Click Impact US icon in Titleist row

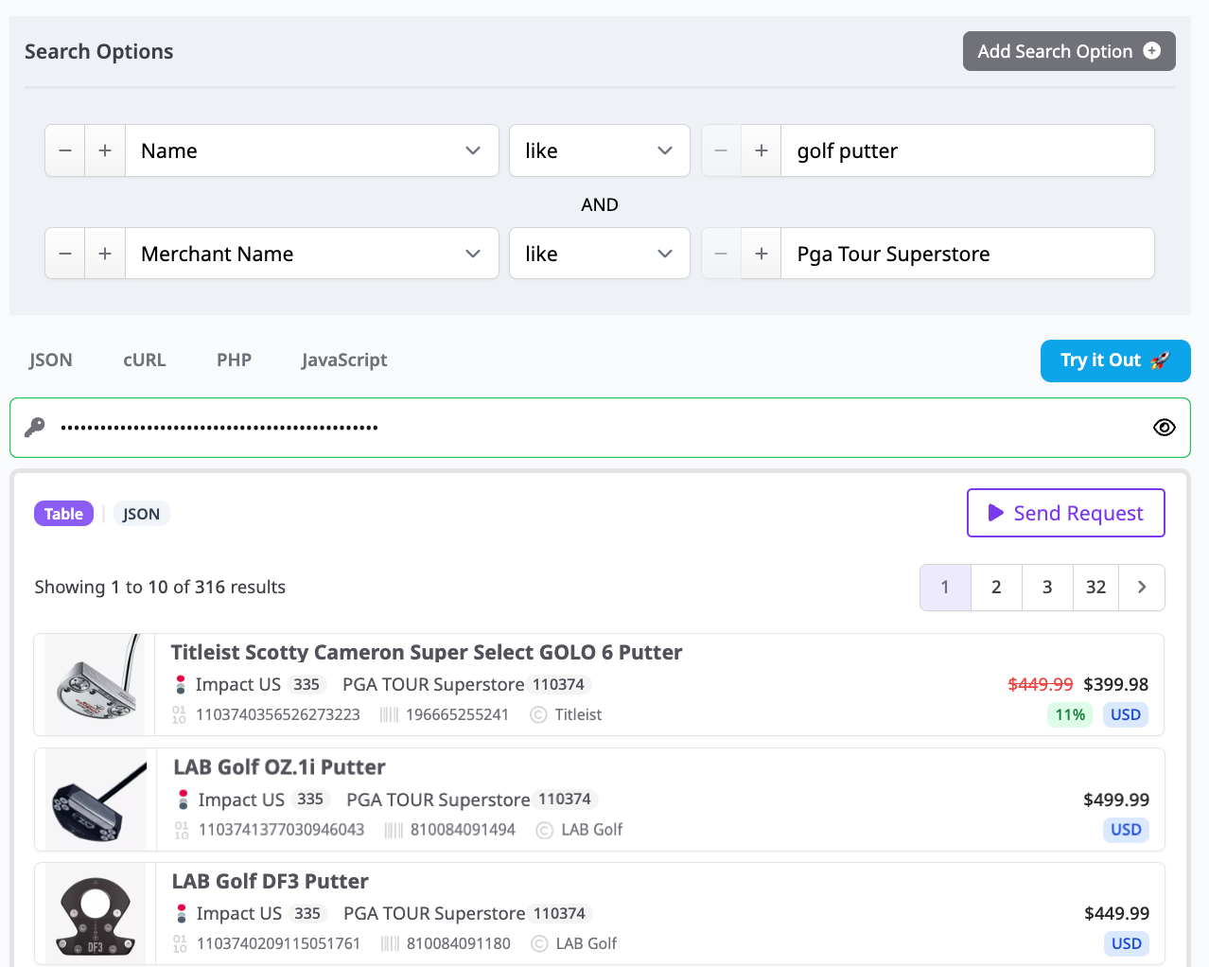click(181, 684)
